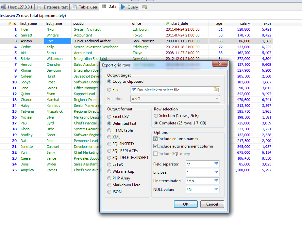Open the file path dropdown arrow

pyautogui.click(x=134, y=90)
